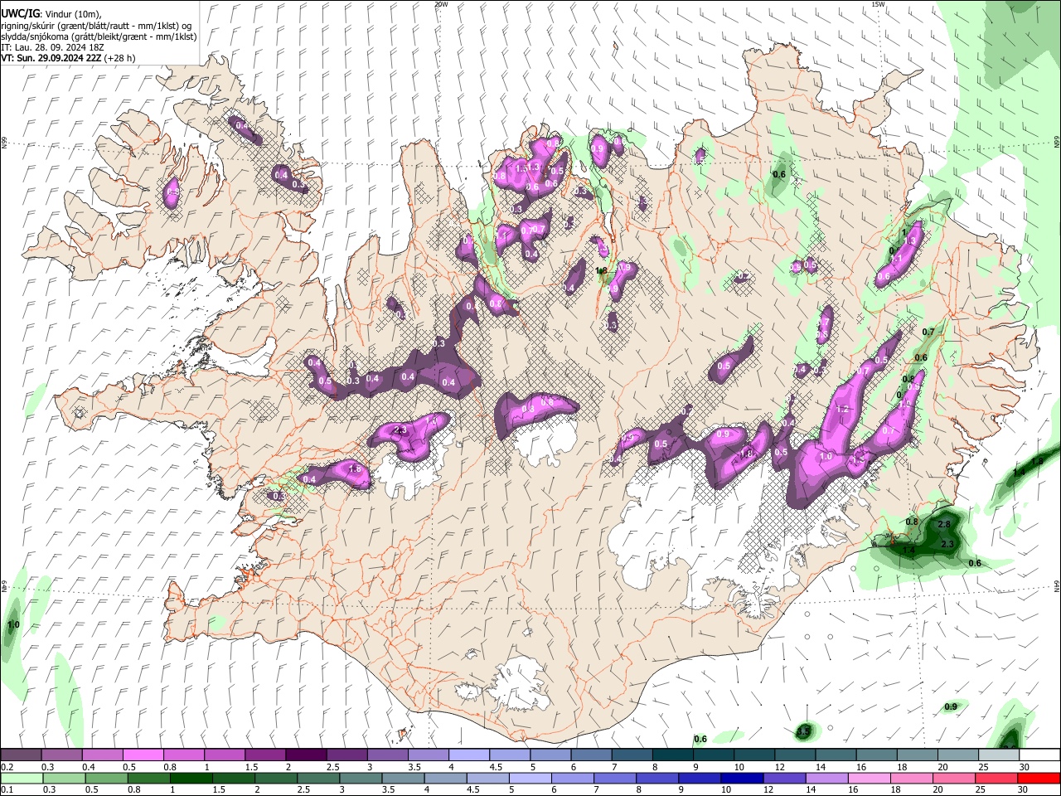The width and height of the screenshot is (1061, 796).
Task: Click the snow scale label 16
Action: (x=862, y=767)
